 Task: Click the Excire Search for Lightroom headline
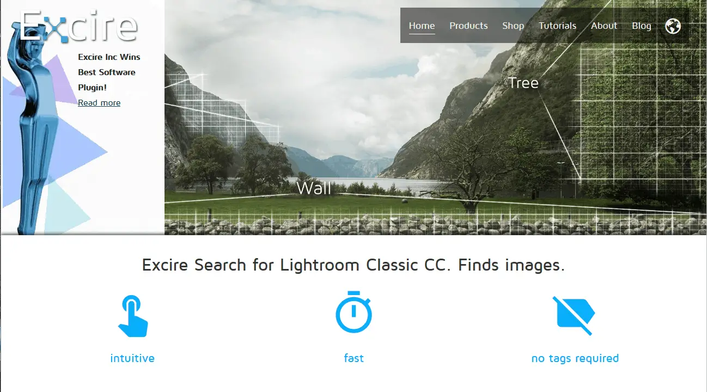(354, 265)
